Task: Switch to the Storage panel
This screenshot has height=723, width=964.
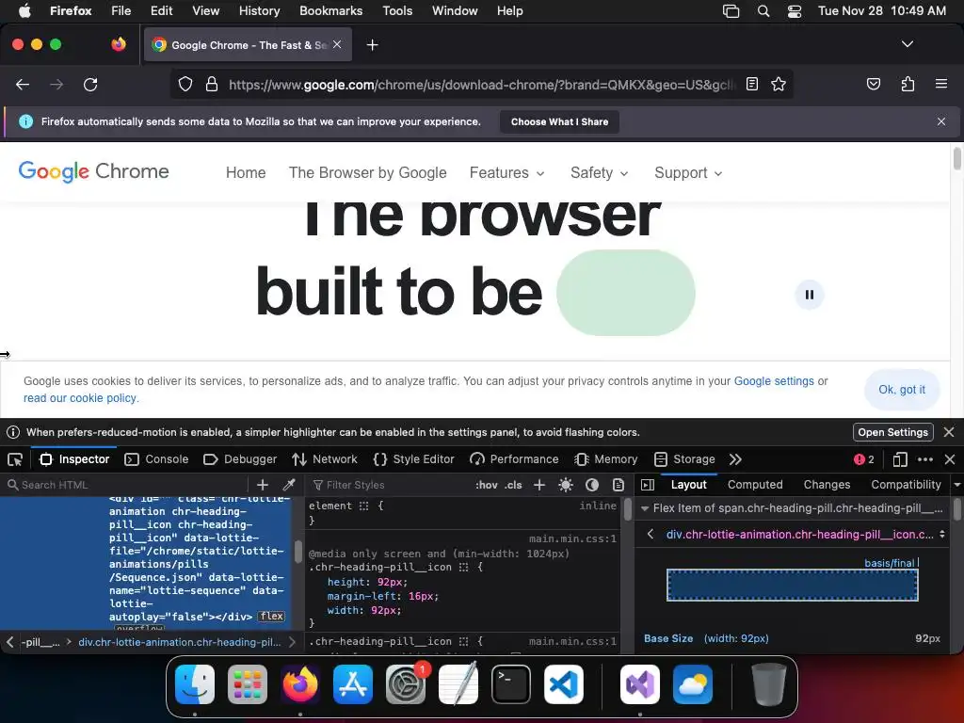Action: pyautogui.click(x=684, y=459)
